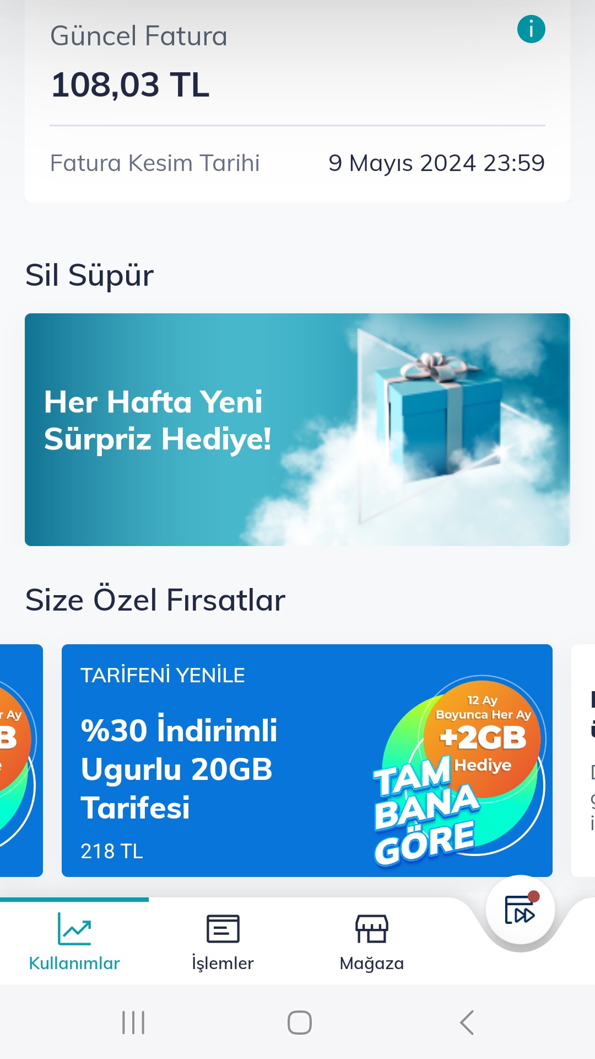Tap the Fatura Kesim Tarihi row
This screenshot has height=1059, width=595.
tap(297, 163)
